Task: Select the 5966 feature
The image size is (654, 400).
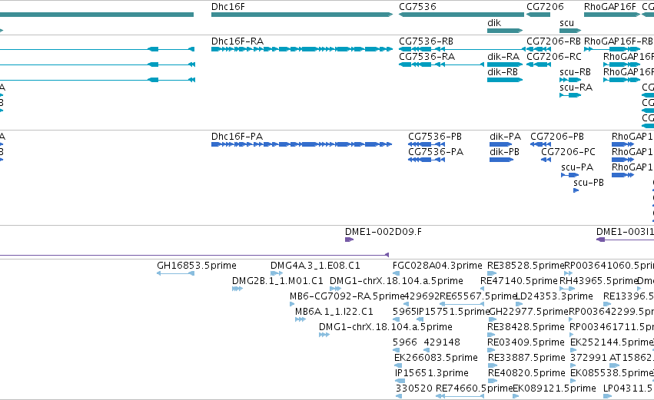Action: [x=397, y=351]
